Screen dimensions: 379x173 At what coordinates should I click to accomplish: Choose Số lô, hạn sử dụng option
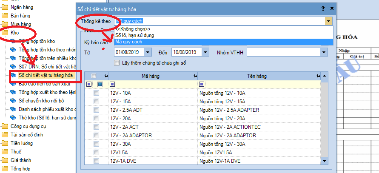click(x=135, y=35)
